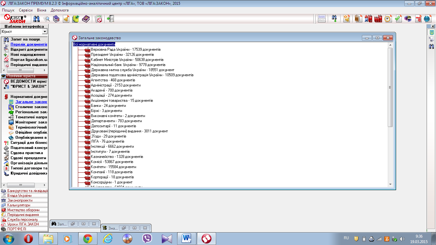
Task: Click the binoculars with green arrow icon
Action: 334,19
